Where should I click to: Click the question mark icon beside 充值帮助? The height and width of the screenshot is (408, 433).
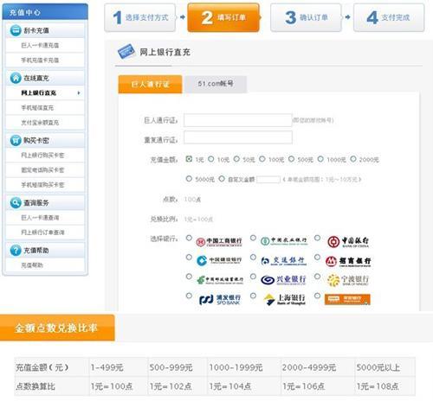tap(16, 250)
